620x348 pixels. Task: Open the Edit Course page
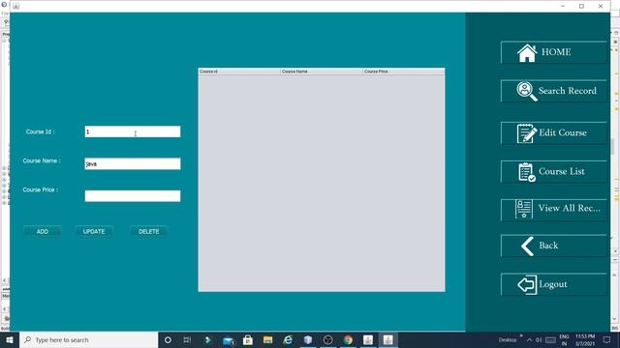coord(553,133)
